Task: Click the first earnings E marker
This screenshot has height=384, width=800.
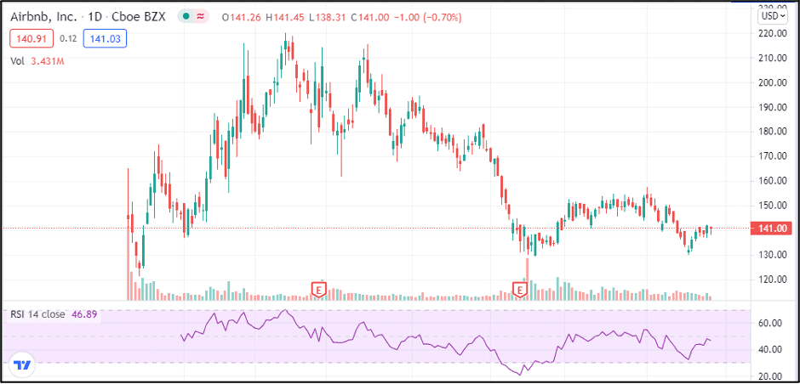Action: pos(318,290)
